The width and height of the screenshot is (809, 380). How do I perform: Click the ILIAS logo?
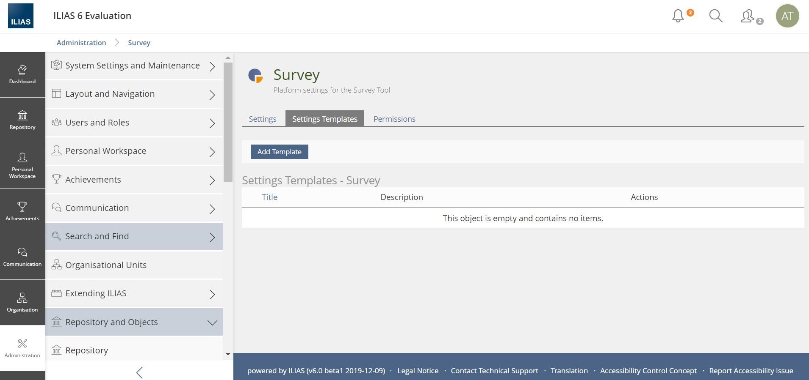click(21, 16)
